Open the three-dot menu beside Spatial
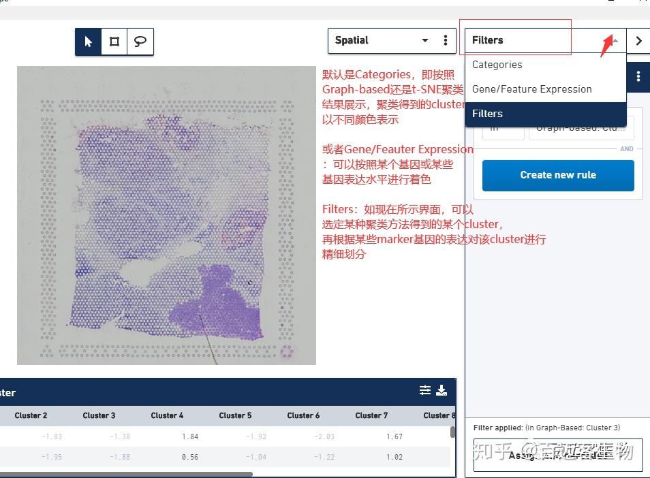 [x=446, y=41]
